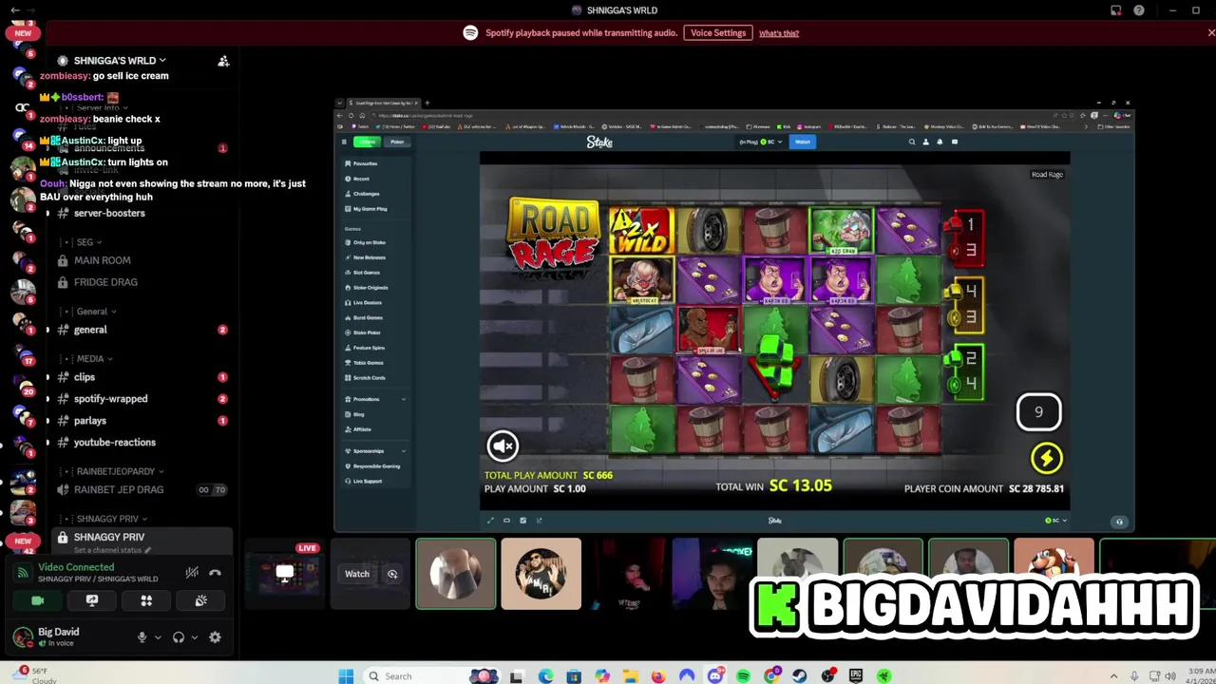Open Epic Games Launcher from taskbar
This screenshot has height=684, width=1216.
[x=856, y=676]
